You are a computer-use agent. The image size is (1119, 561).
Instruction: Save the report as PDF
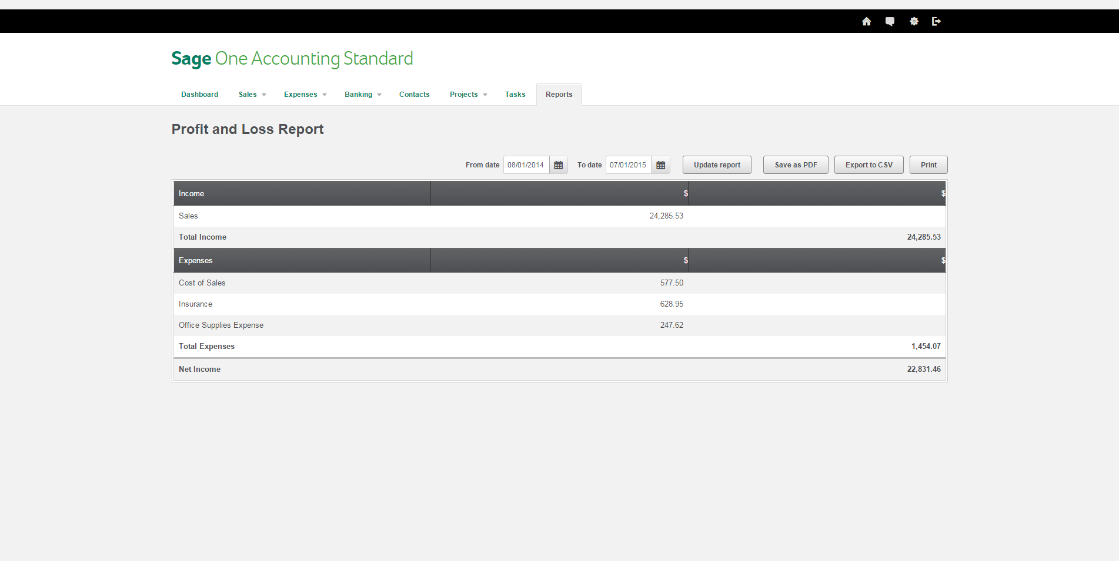click(x=795, y=164)
